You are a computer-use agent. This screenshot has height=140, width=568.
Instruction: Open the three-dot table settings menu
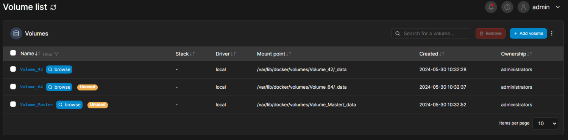click(552, 33)
